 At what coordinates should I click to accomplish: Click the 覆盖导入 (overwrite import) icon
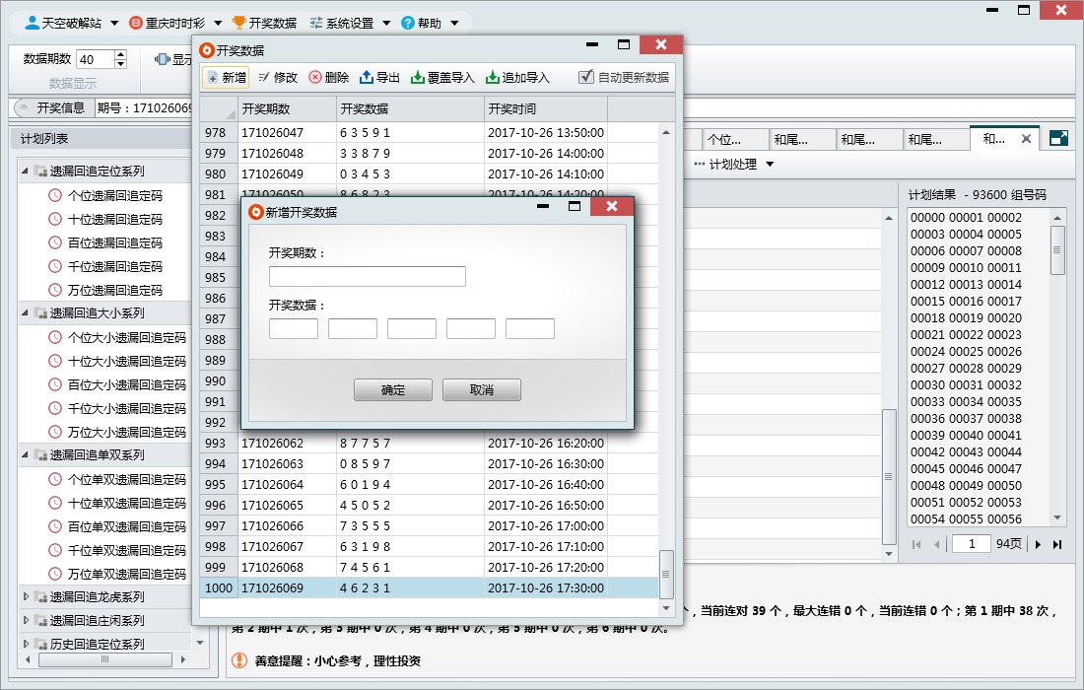pos(418,77)
